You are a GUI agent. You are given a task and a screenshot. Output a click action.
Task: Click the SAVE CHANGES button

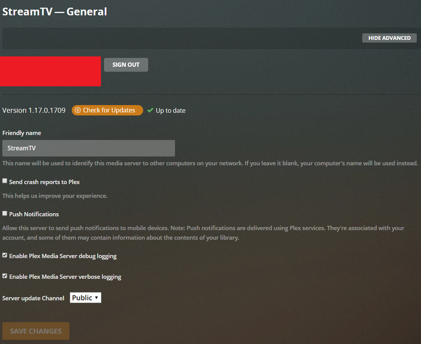pyautogui.click(x=36, y=331)
